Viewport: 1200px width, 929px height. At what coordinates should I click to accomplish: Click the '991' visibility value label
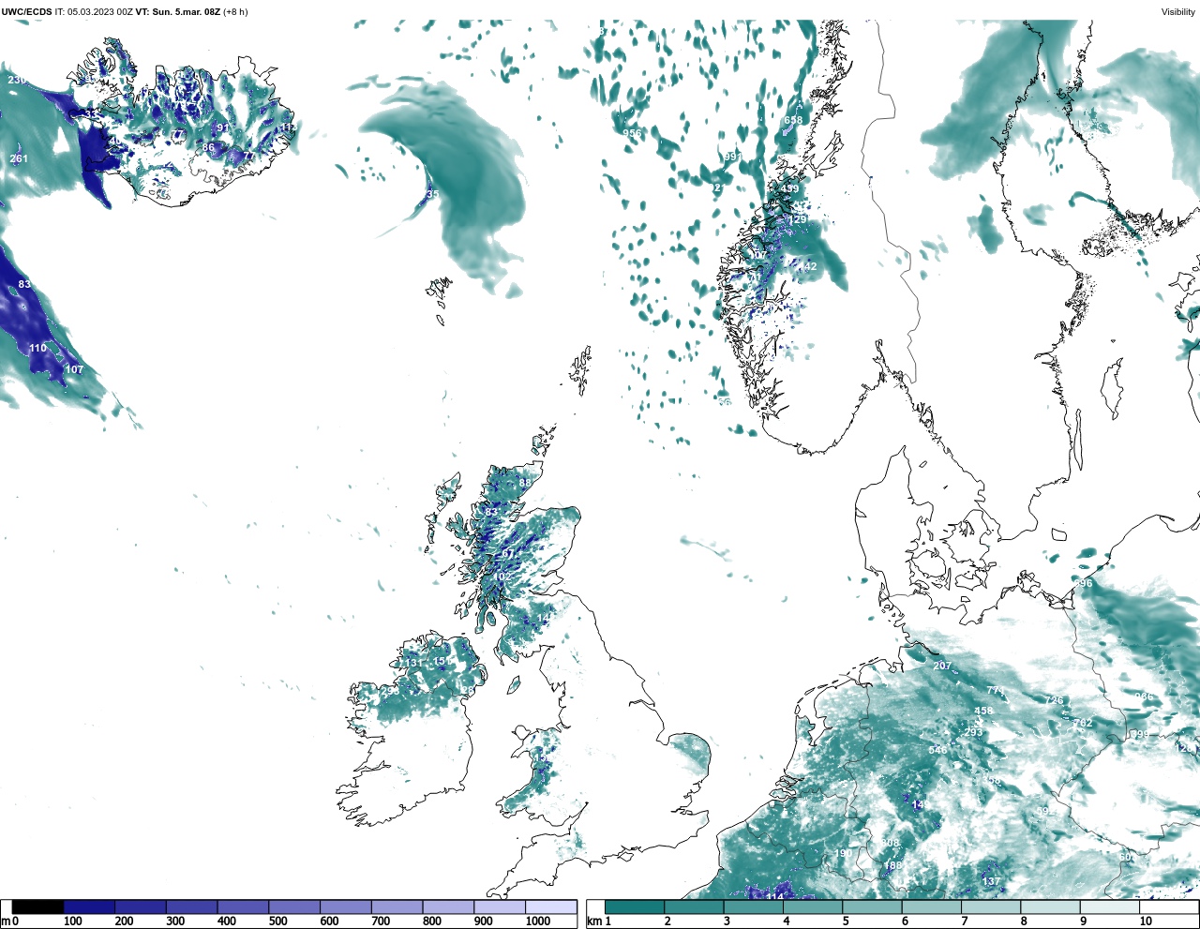pyautogui.click(x=733, y=157)
